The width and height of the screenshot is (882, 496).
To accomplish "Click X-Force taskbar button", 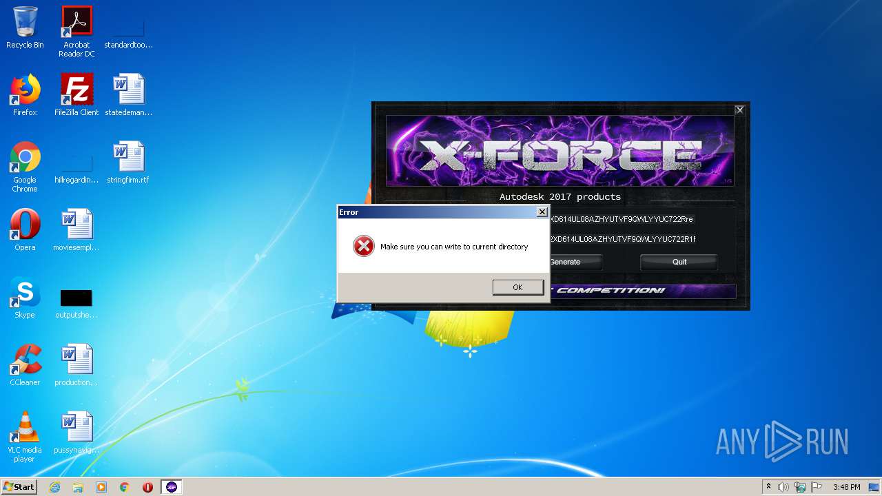I will click(x=172, y=487).
